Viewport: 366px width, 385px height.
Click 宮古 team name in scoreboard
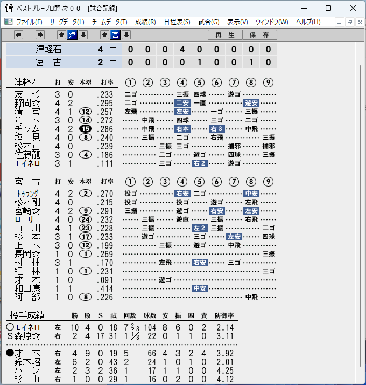48,62
